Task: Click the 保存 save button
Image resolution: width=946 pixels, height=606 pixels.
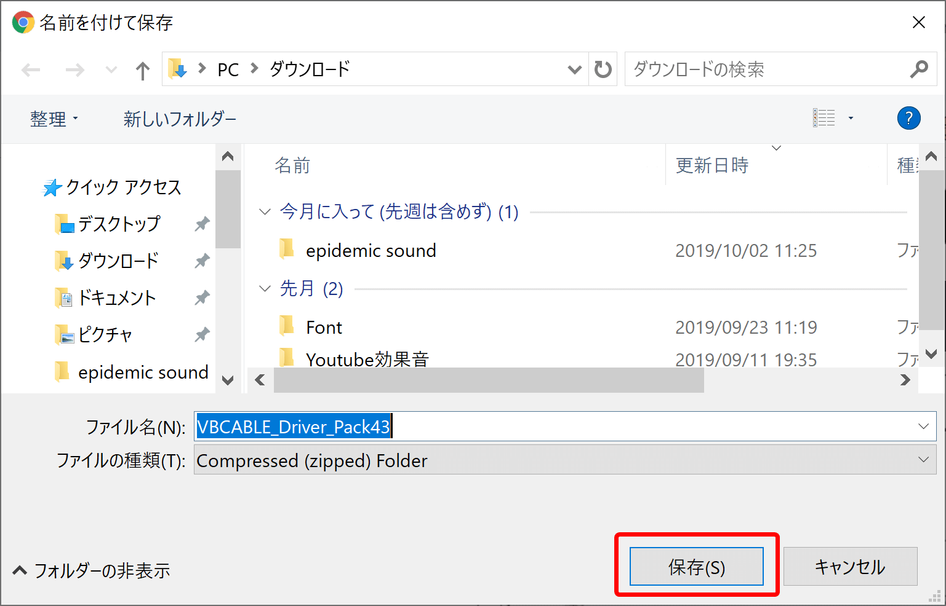Action: tap(695, 566)
